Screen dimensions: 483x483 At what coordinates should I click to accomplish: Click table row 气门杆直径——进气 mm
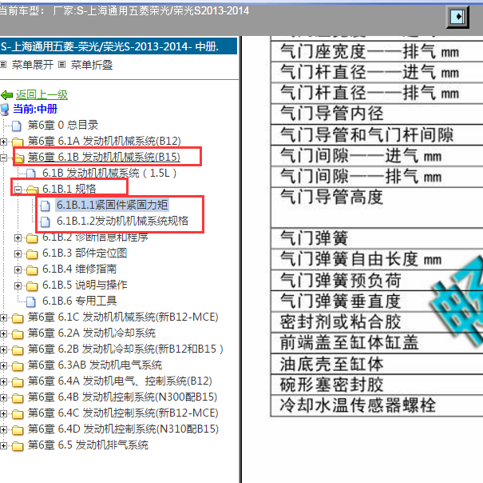pyautogui.click(x=377, y=73)
